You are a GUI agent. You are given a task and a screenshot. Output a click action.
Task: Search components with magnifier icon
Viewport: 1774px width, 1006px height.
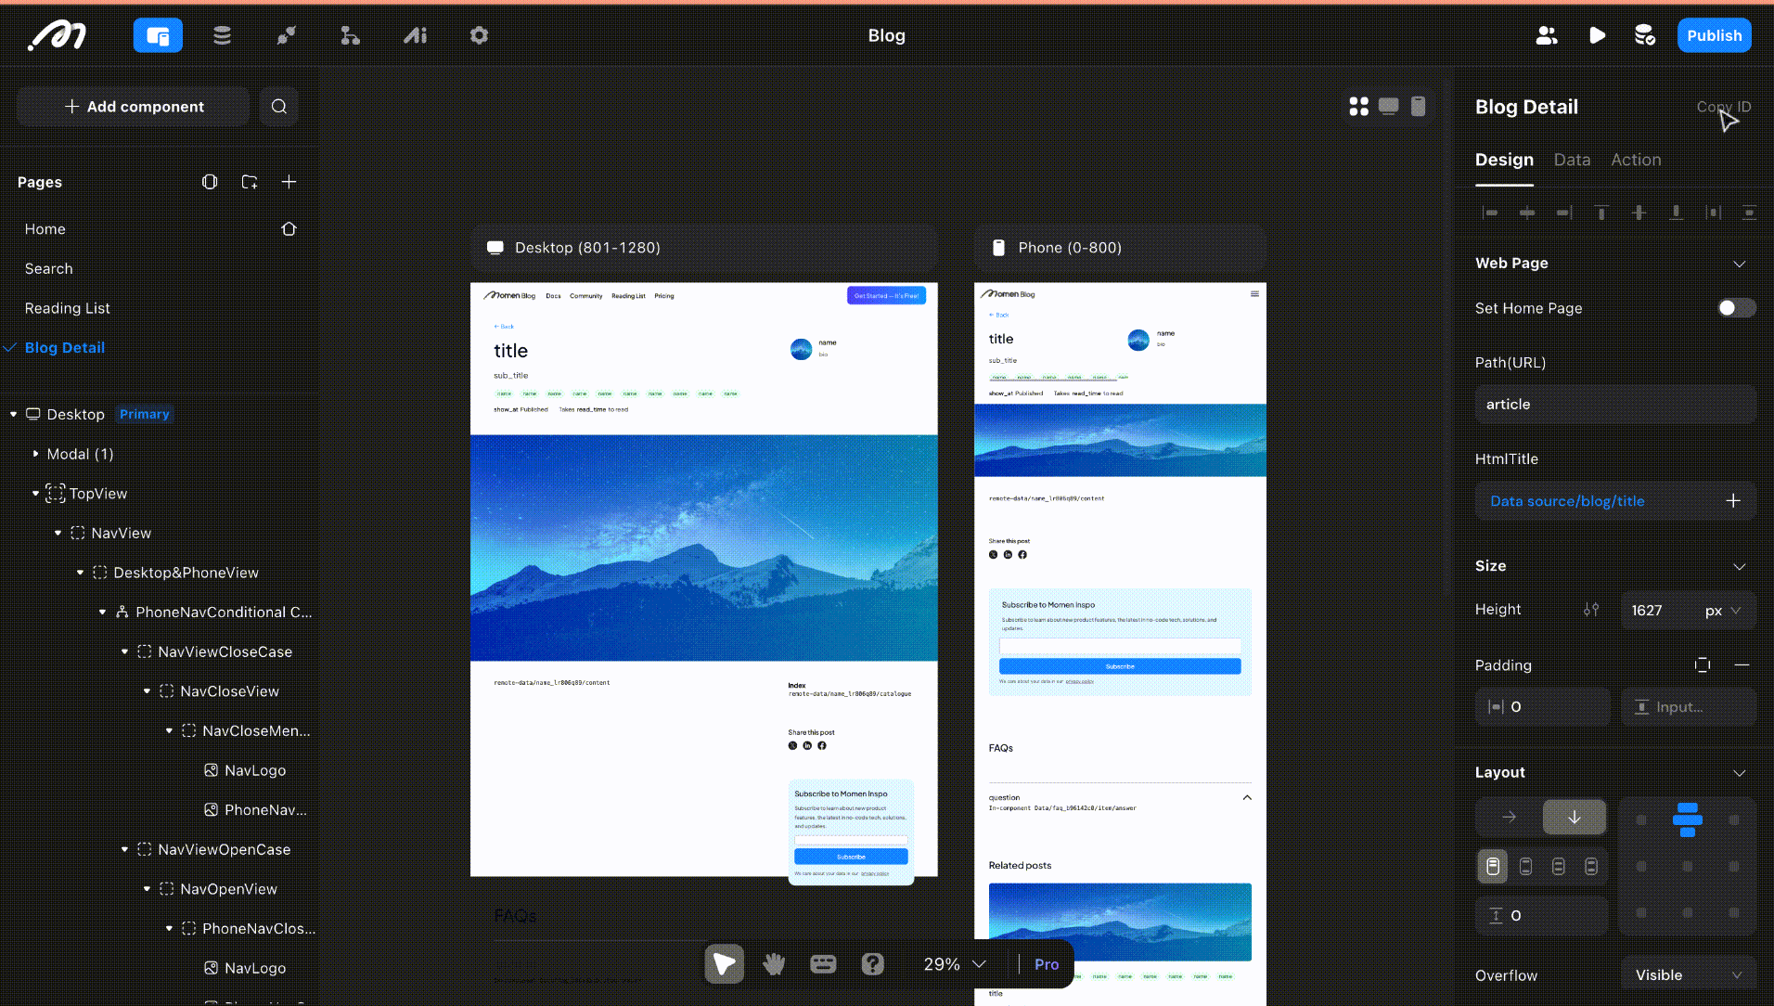coord(279,107)
